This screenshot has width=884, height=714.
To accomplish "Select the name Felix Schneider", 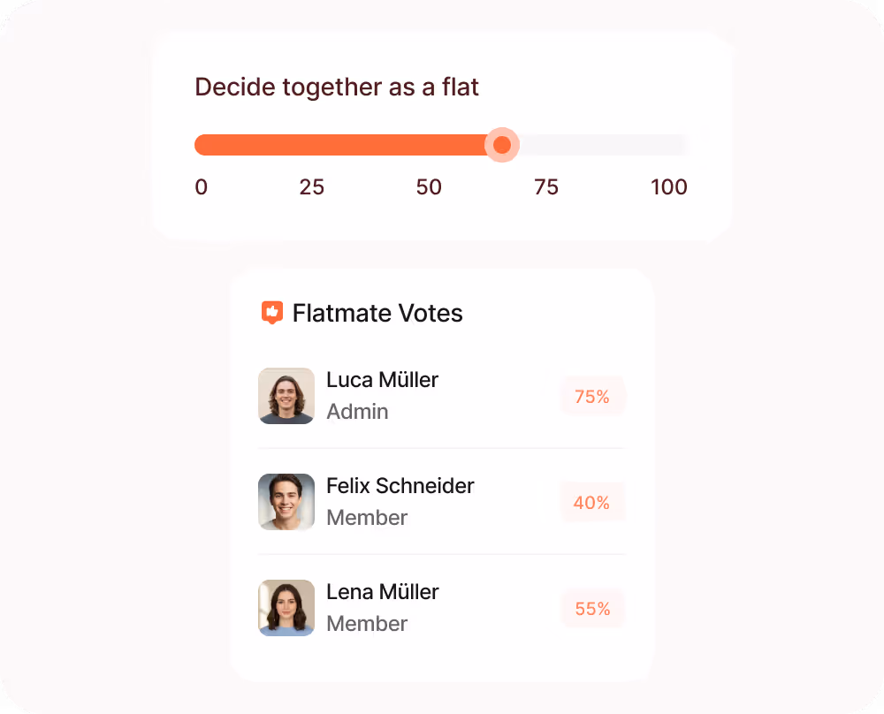I will tap(400, 486).
